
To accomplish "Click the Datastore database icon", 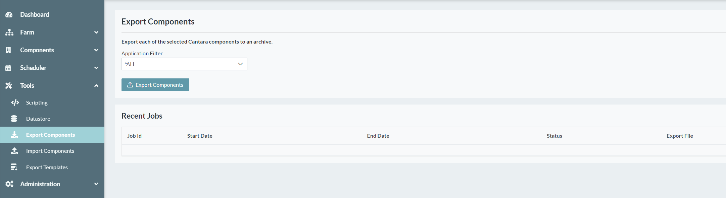I will 14,119.
